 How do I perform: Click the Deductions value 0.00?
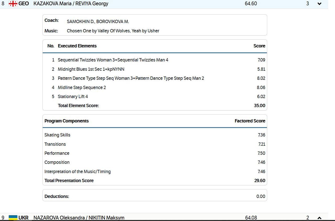261,196
